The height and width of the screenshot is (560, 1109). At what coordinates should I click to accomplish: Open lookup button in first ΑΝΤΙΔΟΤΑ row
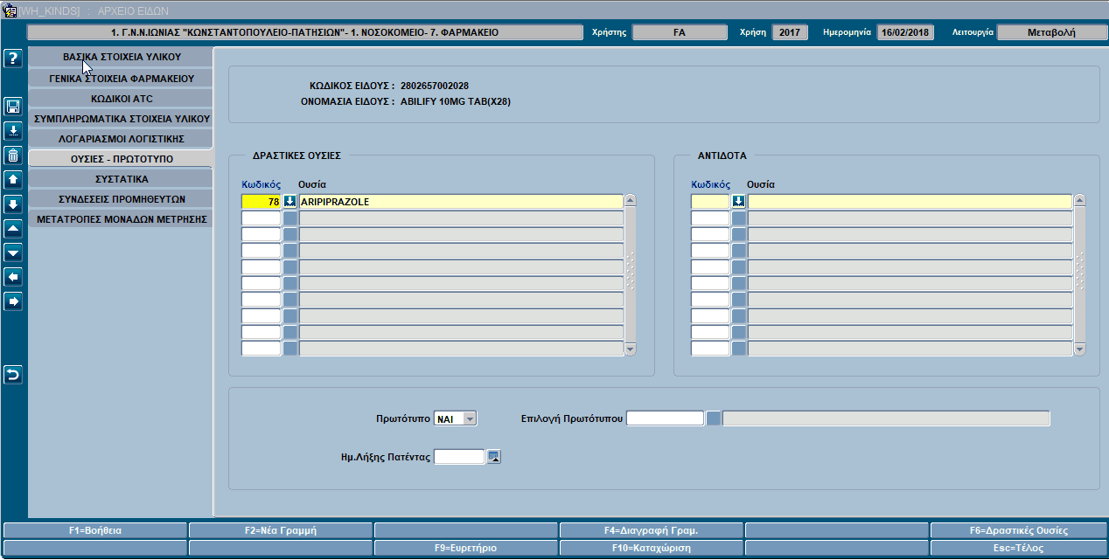tap(739, 202)
